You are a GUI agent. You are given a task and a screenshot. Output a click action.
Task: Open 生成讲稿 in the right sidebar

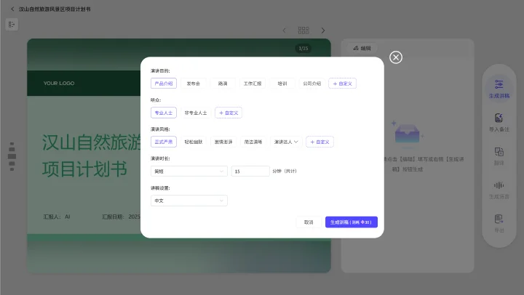[499, 89]
